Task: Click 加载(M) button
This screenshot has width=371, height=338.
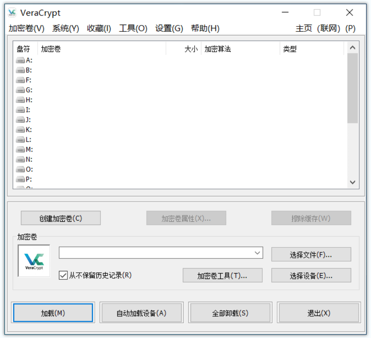Action: [53, 313]
